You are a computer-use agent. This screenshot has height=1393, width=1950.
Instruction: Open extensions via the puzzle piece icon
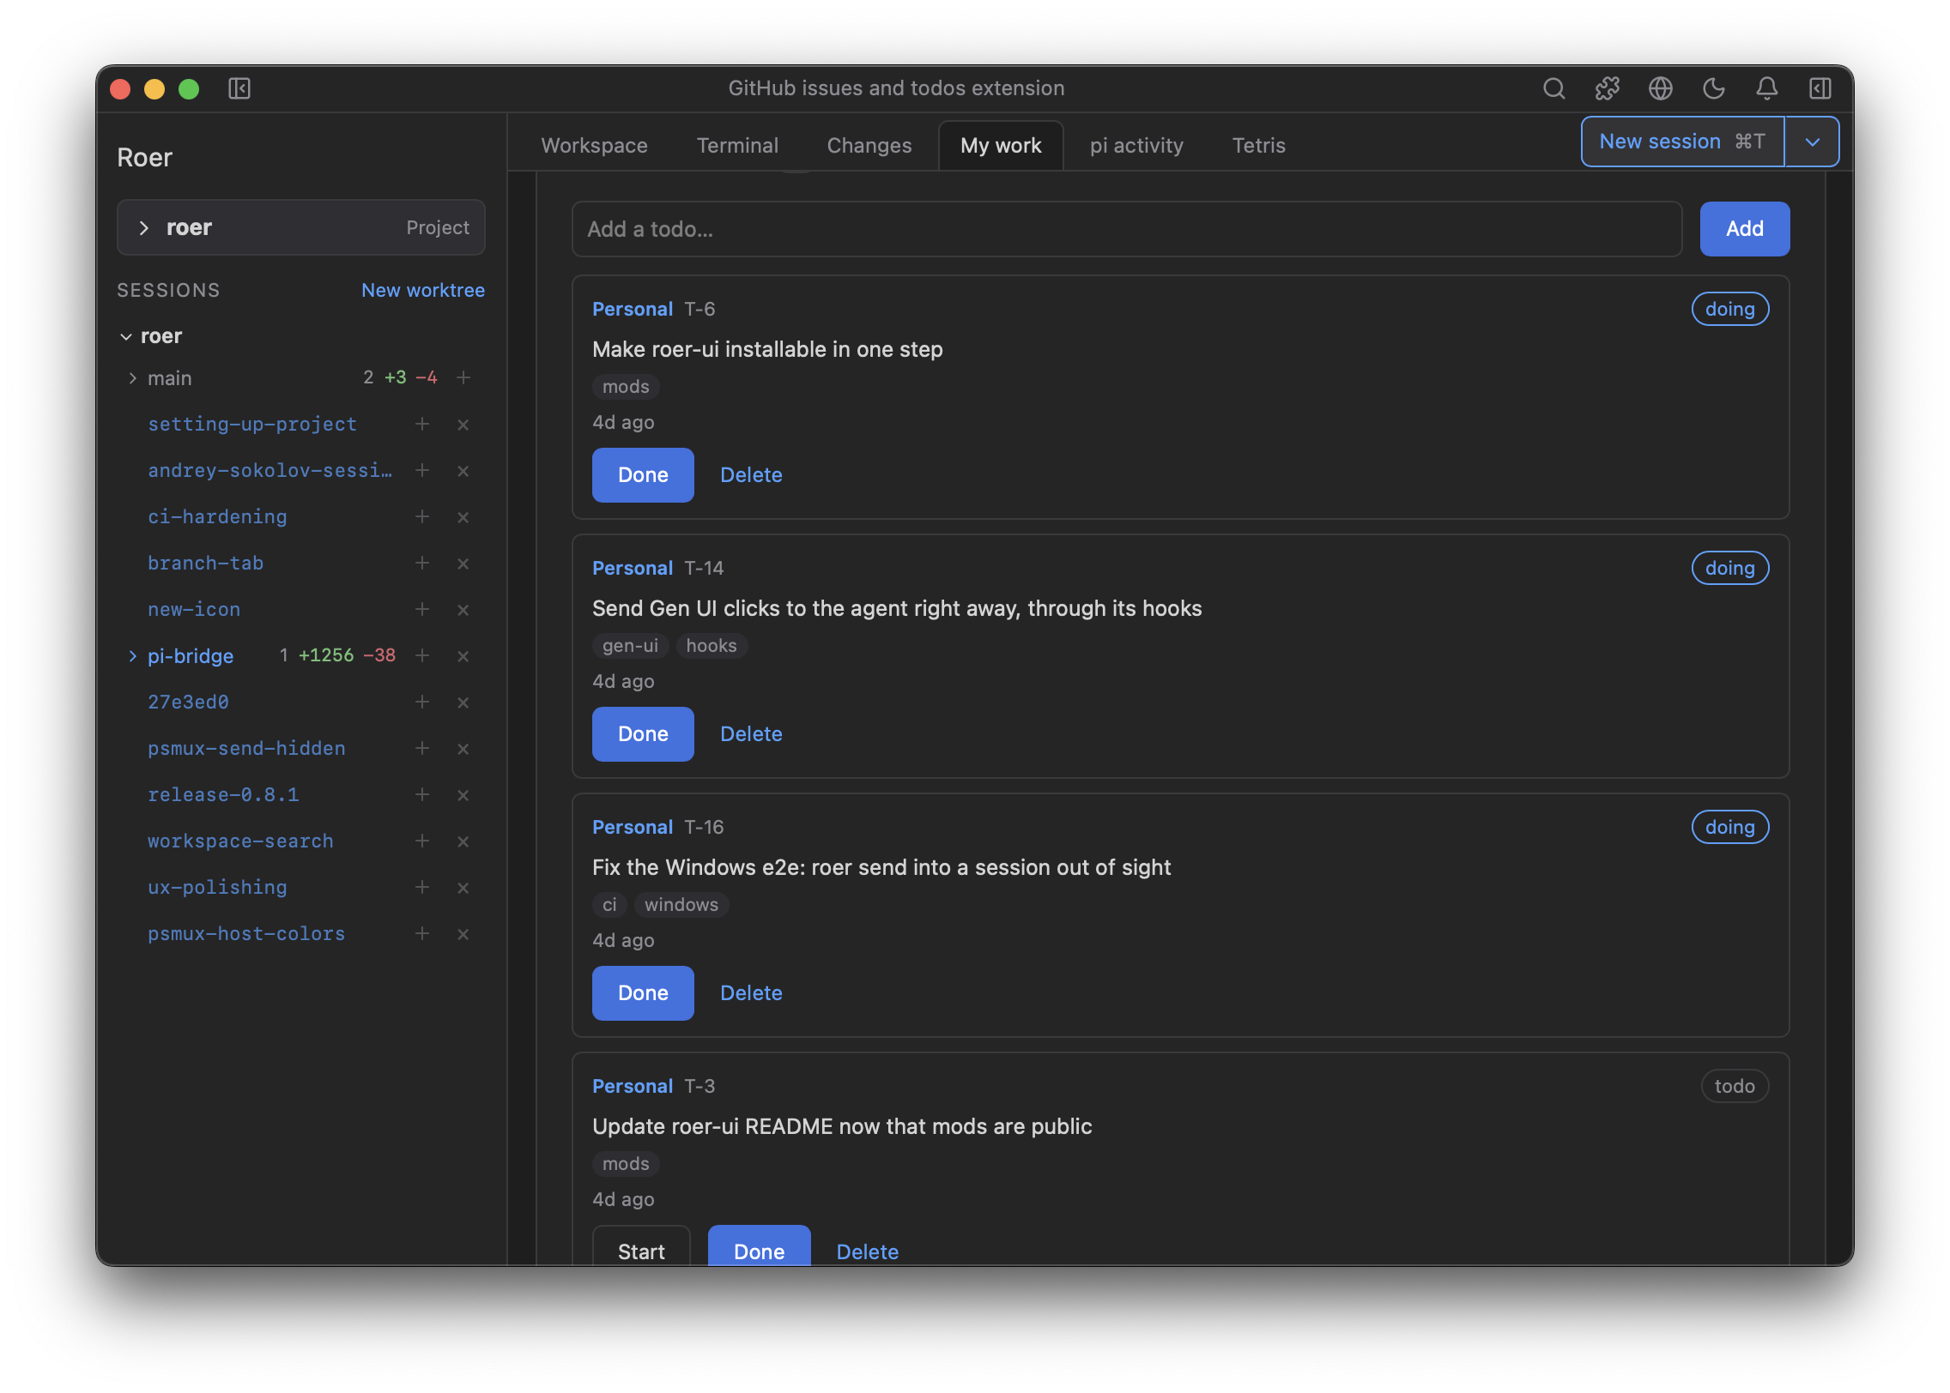coord(1608,88)
